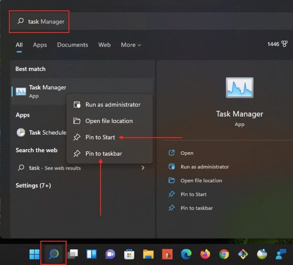The width and height of the screenshot is (293, 265).
Task: Select Pin to Start in context menu
Action: tap(100, 137)
